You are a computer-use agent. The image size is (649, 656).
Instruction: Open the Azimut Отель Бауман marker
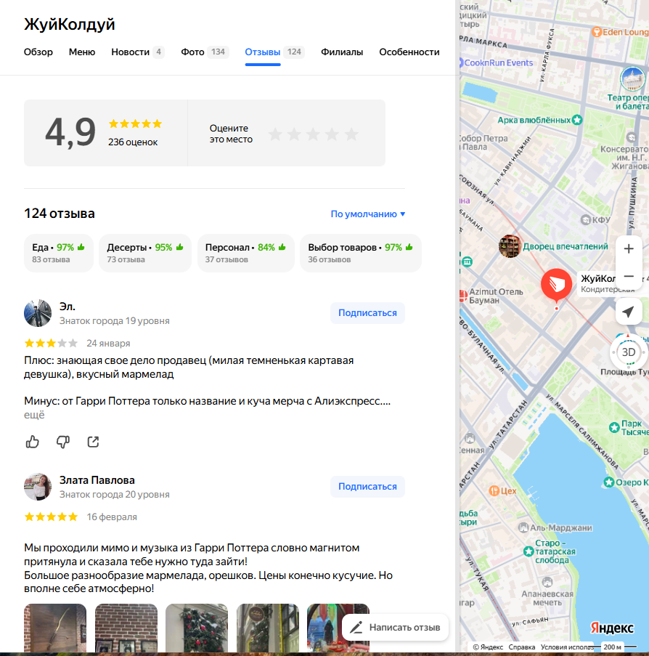click(463, 296)
